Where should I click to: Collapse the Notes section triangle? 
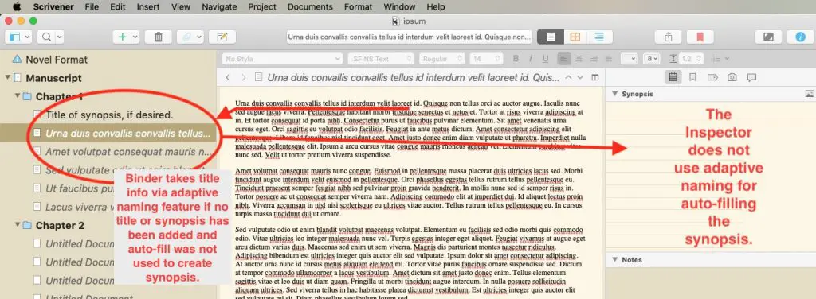[x=615, y=259]
